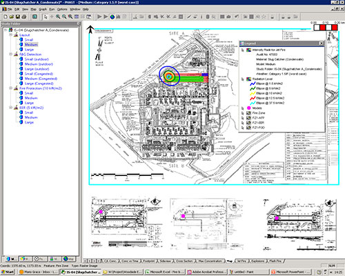
Task: Click the red Ellipse @ 12.5 kW/m2 swatch
Action: point(253,98)
